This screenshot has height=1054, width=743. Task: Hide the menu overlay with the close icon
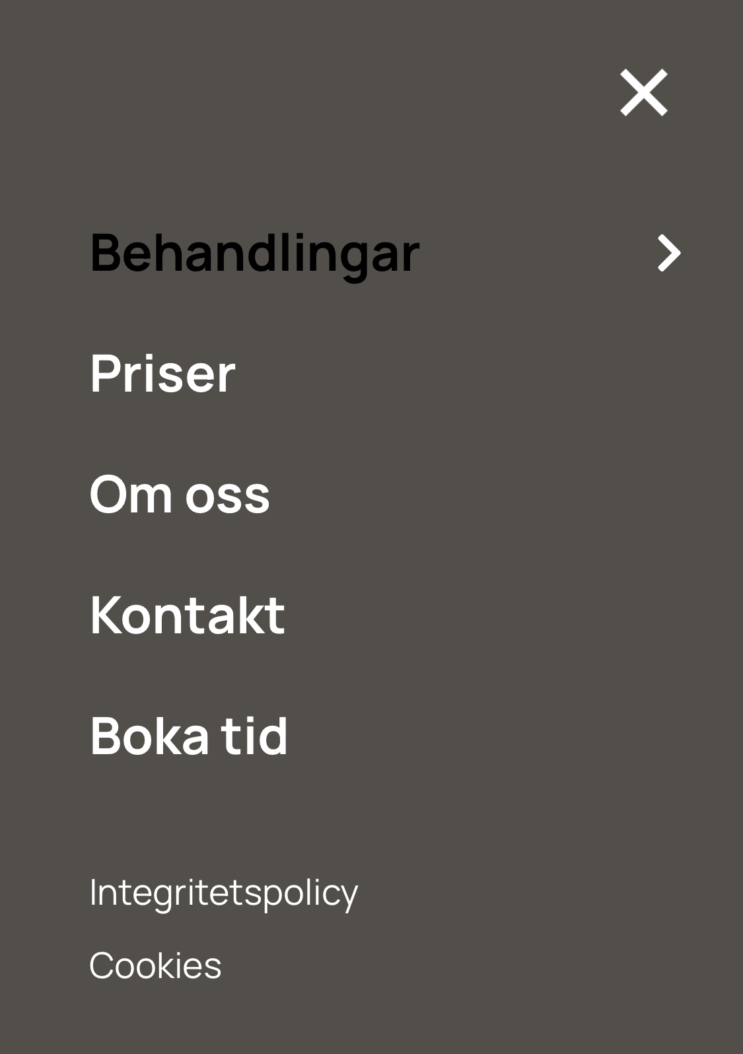click(643, 92)
